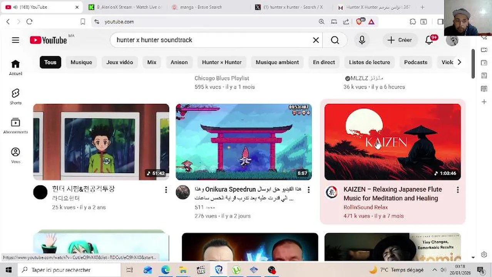
Task: Open the RollinSound Relax channel link
Action: [x=365, y=207]
